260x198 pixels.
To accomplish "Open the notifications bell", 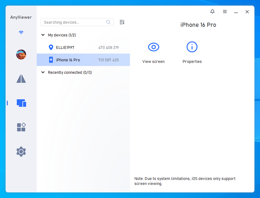I will pos(212,12).
